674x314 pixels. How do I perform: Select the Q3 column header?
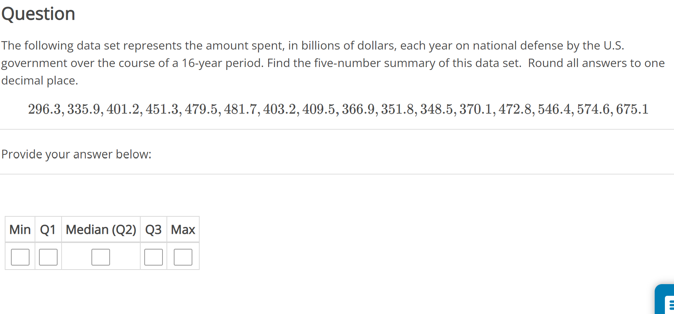click(x=153, y=229)
